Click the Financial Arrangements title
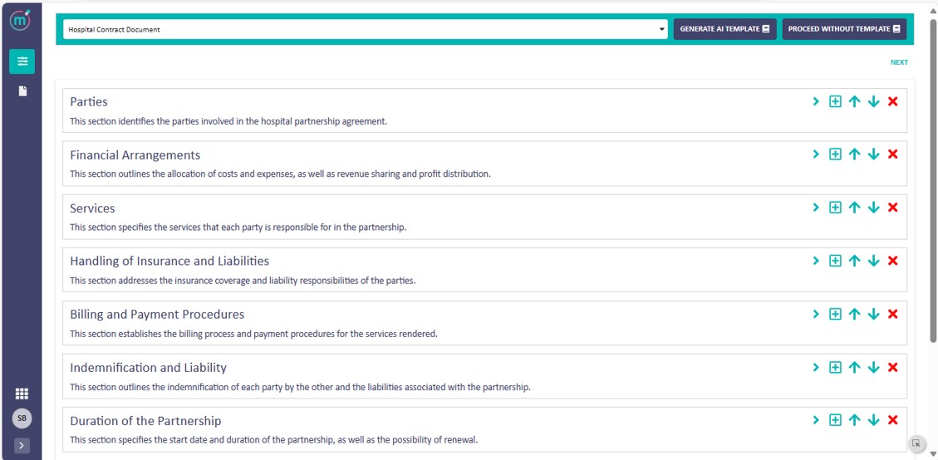 coord(135,155)
